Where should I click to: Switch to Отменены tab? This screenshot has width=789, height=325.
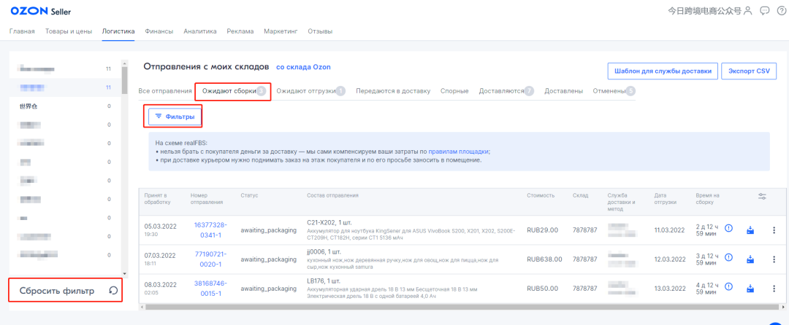point(614,91)
